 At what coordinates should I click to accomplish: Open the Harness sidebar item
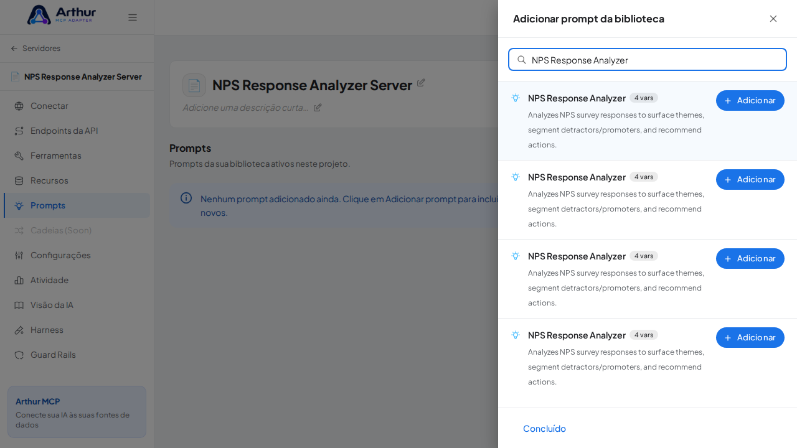point(77,330)
